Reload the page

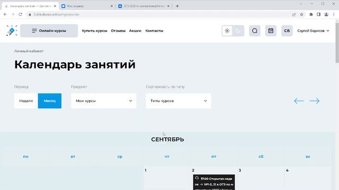pos(20,14)
